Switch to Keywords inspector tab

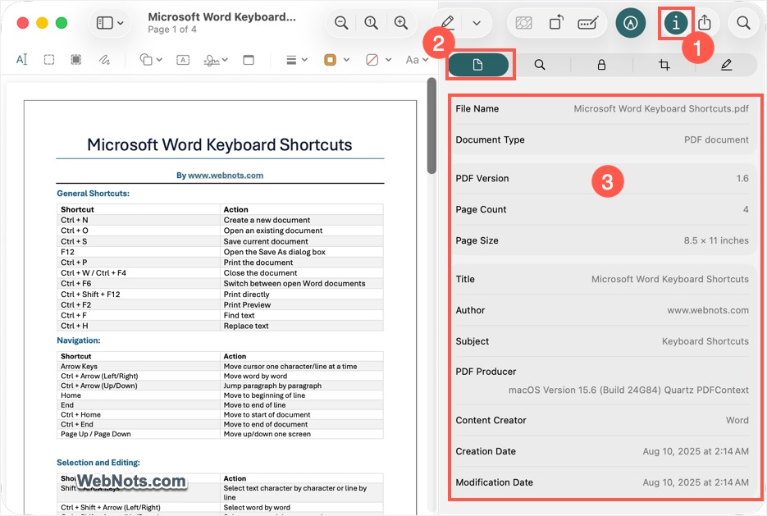(540, 65)
